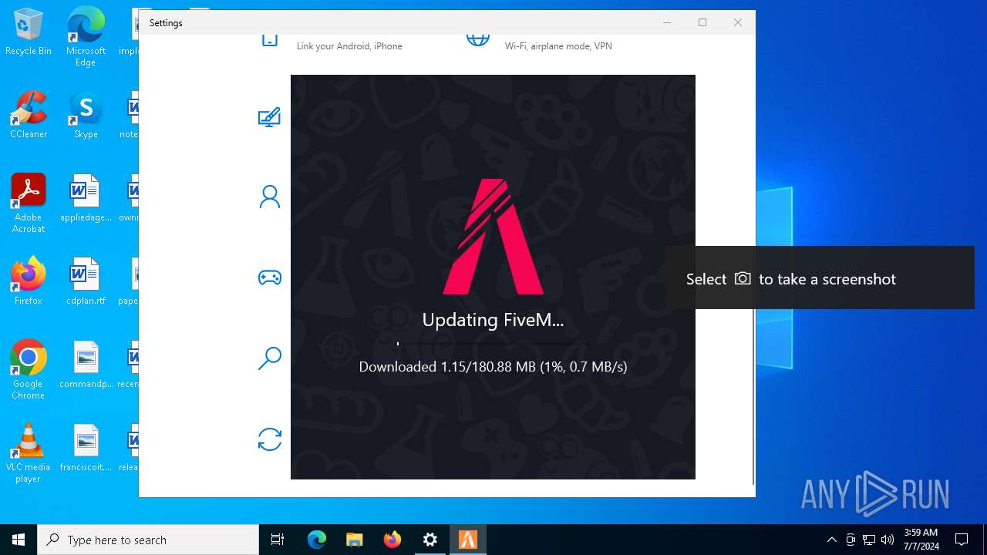Open the appliedage document on desktop
The width and height of the screenshot is (987, 555).
(86, 199)
